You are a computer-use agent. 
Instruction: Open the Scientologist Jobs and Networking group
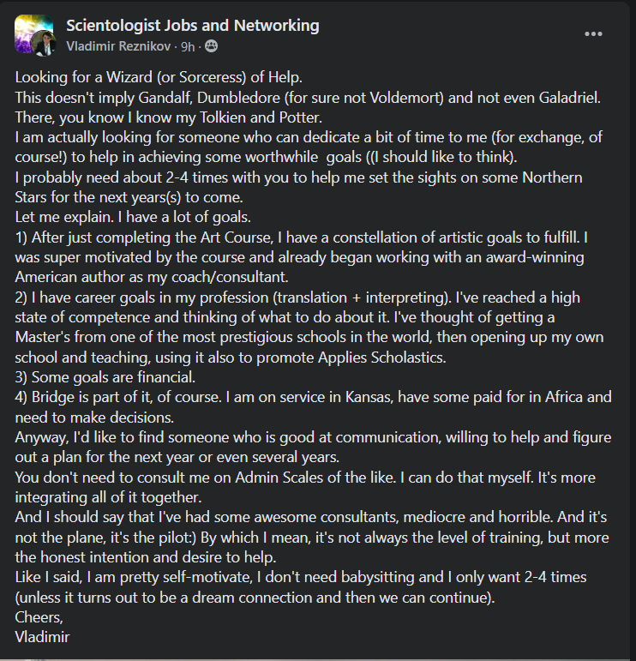192,26
